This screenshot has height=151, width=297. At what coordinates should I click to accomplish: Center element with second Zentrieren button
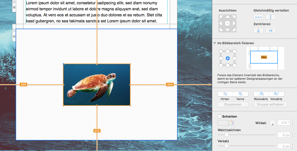[271, 31]
